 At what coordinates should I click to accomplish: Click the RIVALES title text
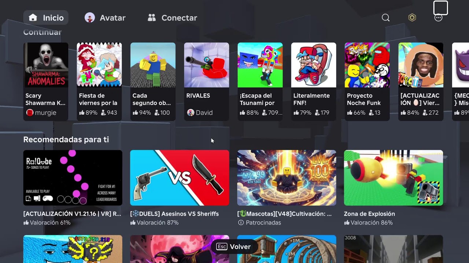[198, 96]
